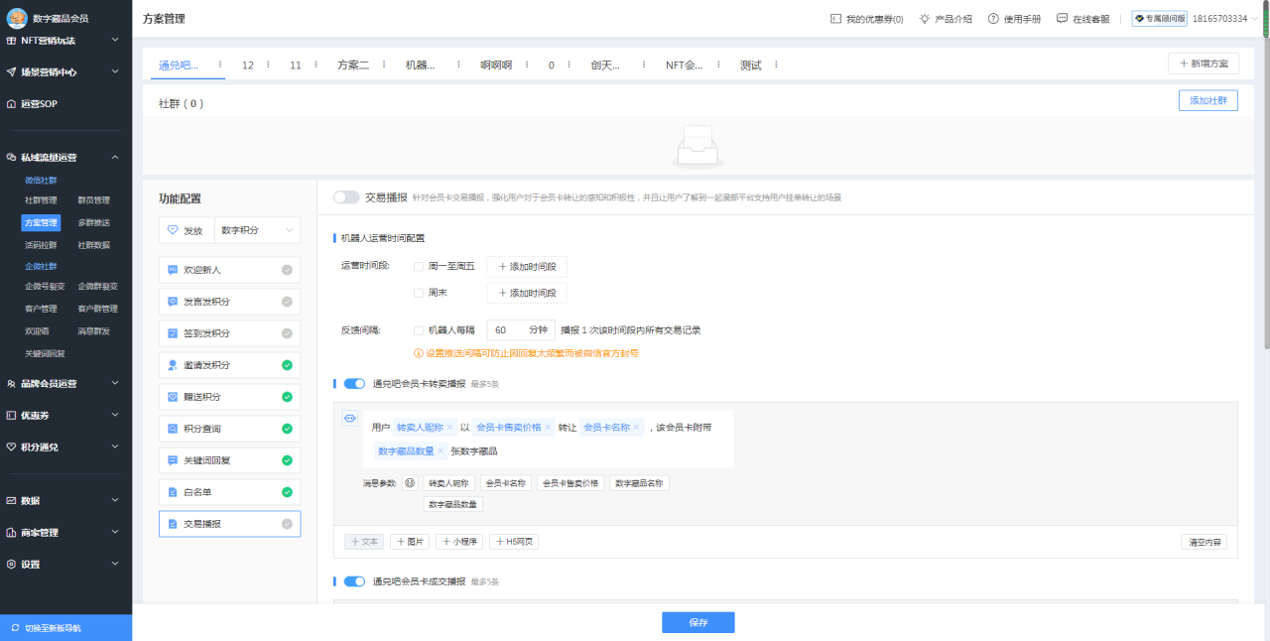Click the 产品介绍 lightbulb icon

pos(925,18)
